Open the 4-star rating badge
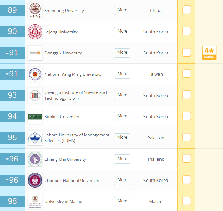 point(209,53)
